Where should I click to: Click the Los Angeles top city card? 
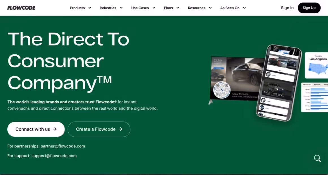pos(316,65)
